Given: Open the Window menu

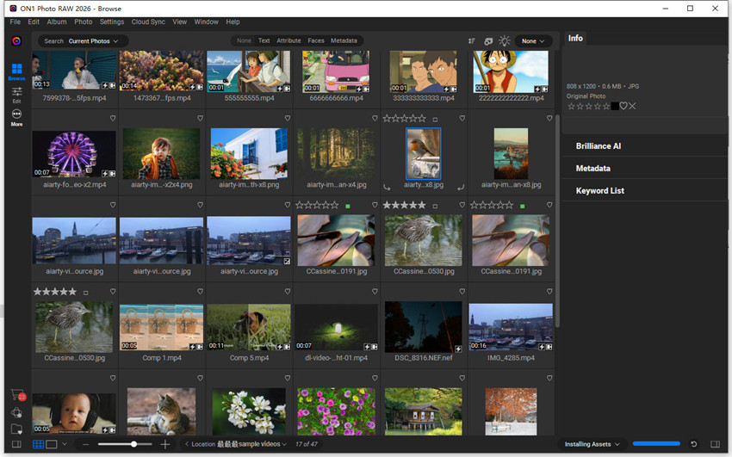Looking at the screenshot, I should pyautogui.click(x=206, y=22).
